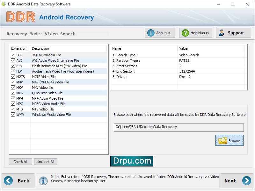Select 'MTS Video File' description
The height and width of the screenshot is (191, 255).
tap(43, 109)
